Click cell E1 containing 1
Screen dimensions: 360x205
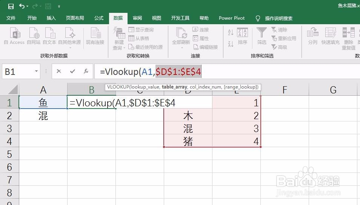[236, 102]
